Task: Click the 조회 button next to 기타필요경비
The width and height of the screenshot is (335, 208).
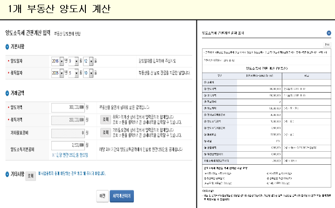Action: 105,133
